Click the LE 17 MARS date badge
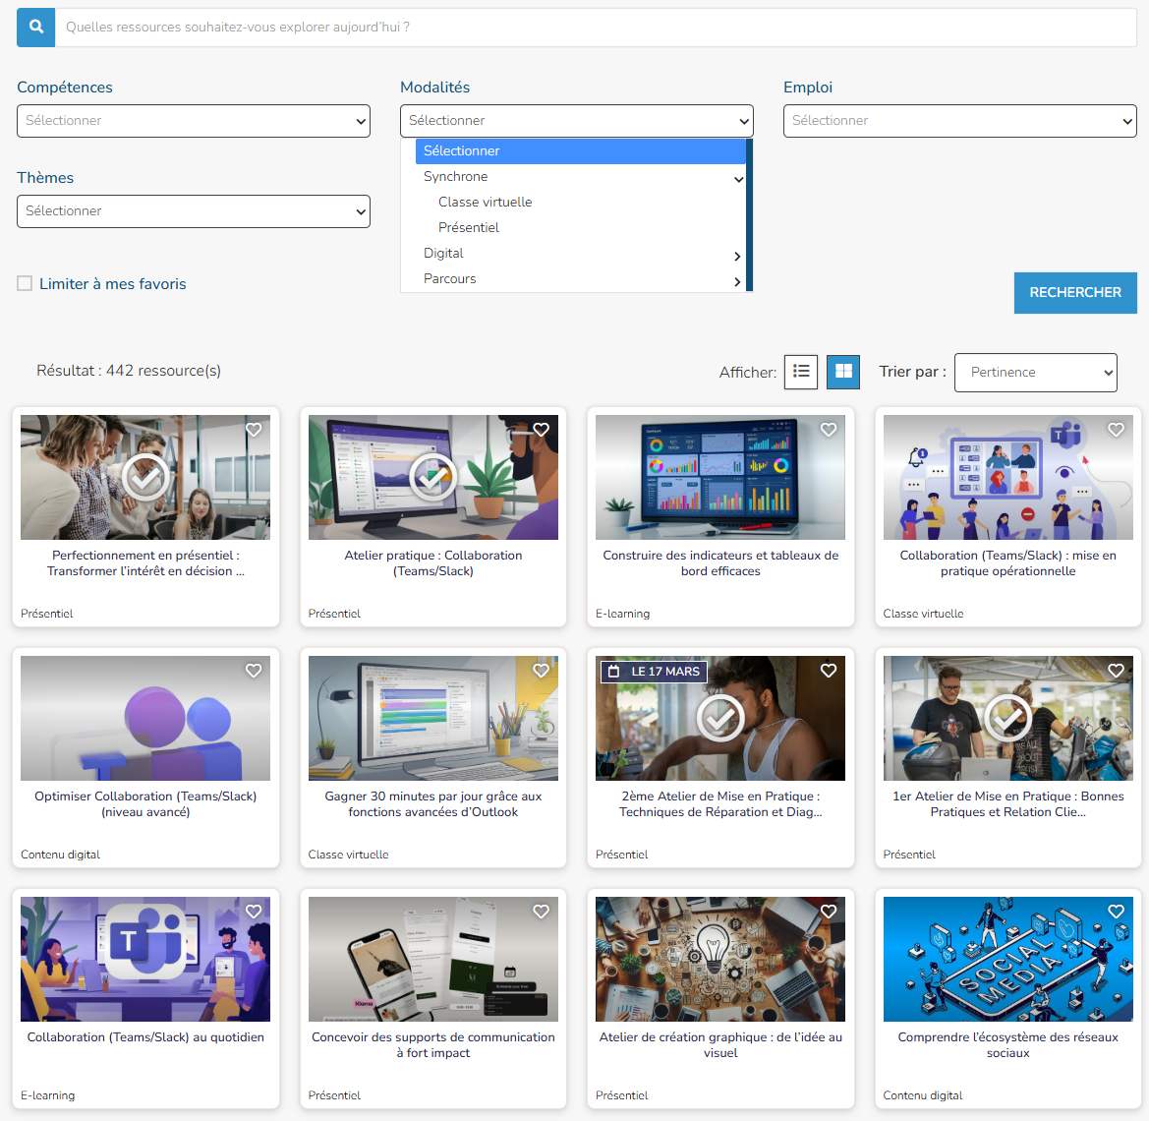Screen dimensions: 1149x1121 (x=654, y=672)
